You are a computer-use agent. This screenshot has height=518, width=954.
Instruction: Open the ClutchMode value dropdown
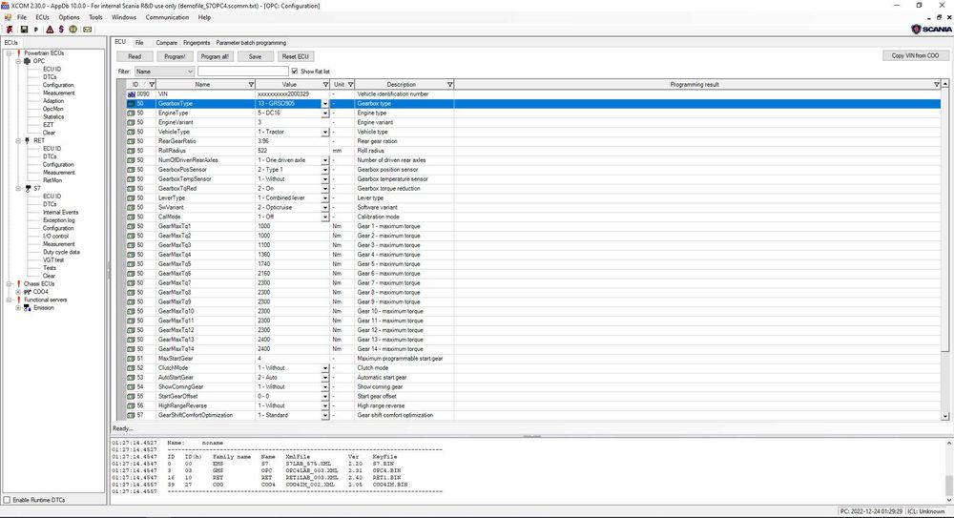pos(325,368)
